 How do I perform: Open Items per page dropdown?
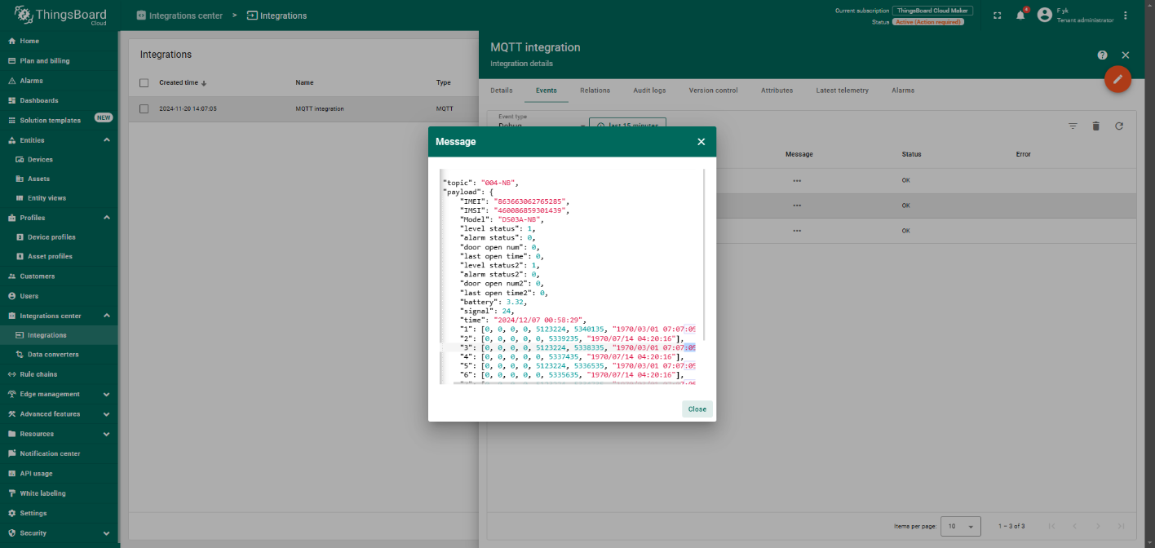[961, 526]
